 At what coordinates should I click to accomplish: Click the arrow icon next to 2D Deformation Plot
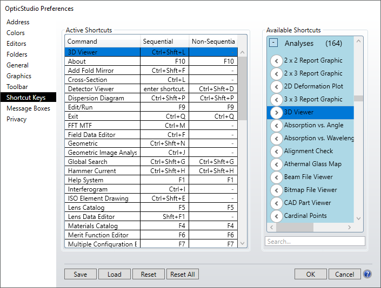point(276,86)
